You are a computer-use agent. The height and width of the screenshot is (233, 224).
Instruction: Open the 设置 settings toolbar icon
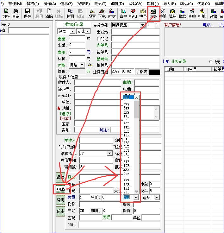tap(92, 13)
